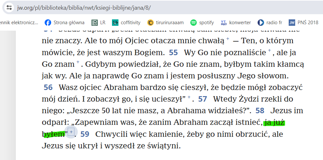The height and width of the screenshot is (160, 323).
Task: Click the jw.org URL address field
Action: [84, 7]
